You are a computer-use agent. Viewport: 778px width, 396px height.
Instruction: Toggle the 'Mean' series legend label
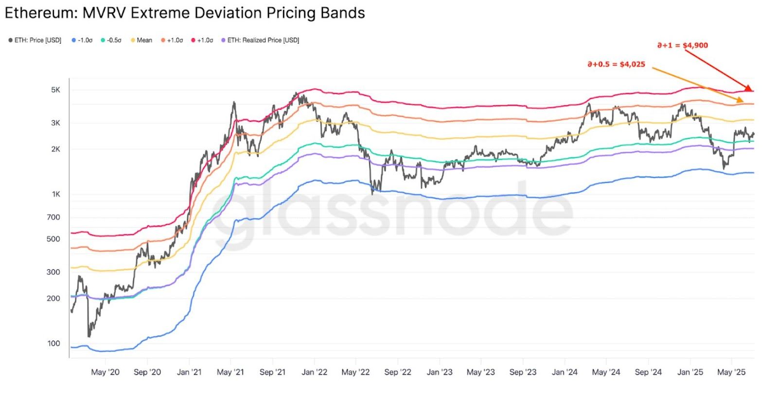[x=144, y=40]
